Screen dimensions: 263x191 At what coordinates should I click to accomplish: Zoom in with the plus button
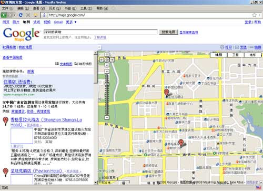point(107,72)
